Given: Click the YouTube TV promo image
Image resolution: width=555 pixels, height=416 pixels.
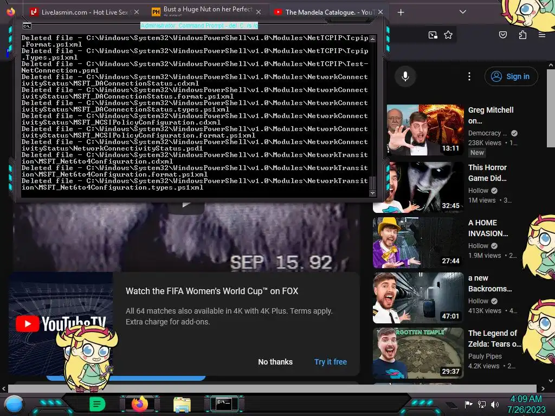Looking at the screenshot, I should [61, 324].
